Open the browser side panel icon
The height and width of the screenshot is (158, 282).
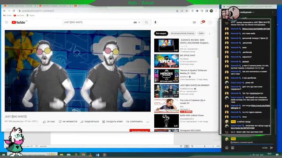[207, 11]
